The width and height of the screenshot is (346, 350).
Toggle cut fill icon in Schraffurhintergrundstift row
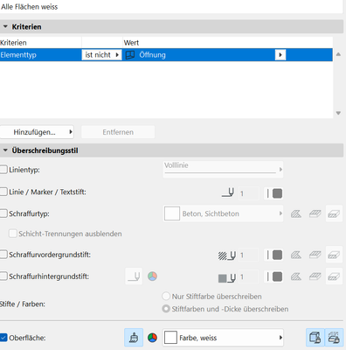tap(296, 276)
